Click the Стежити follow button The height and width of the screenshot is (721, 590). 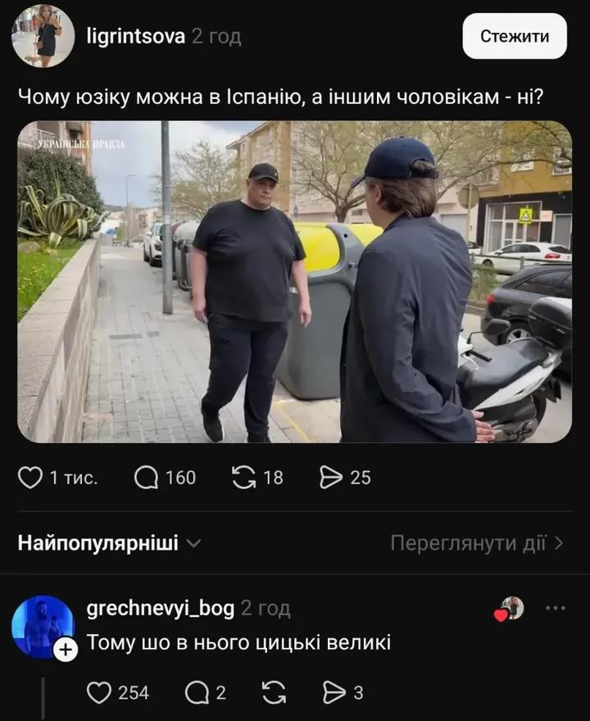(515, 36)
